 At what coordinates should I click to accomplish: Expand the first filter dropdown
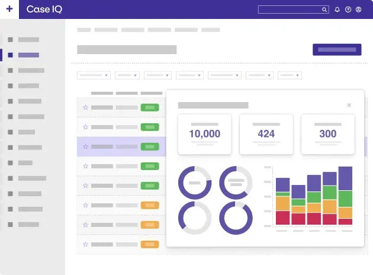[94, 75]
